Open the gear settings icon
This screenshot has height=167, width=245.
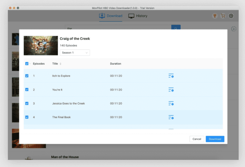(231, 16)
